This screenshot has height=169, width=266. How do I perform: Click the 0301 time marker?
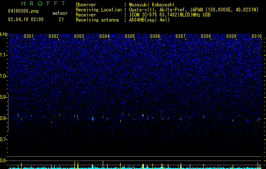(28, 36)
